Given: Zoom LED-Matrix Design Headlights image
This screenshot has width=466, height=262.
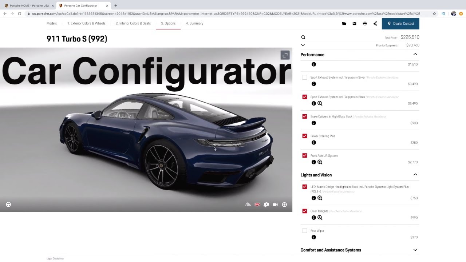Looking at the screenshot, I should point(320,198).
